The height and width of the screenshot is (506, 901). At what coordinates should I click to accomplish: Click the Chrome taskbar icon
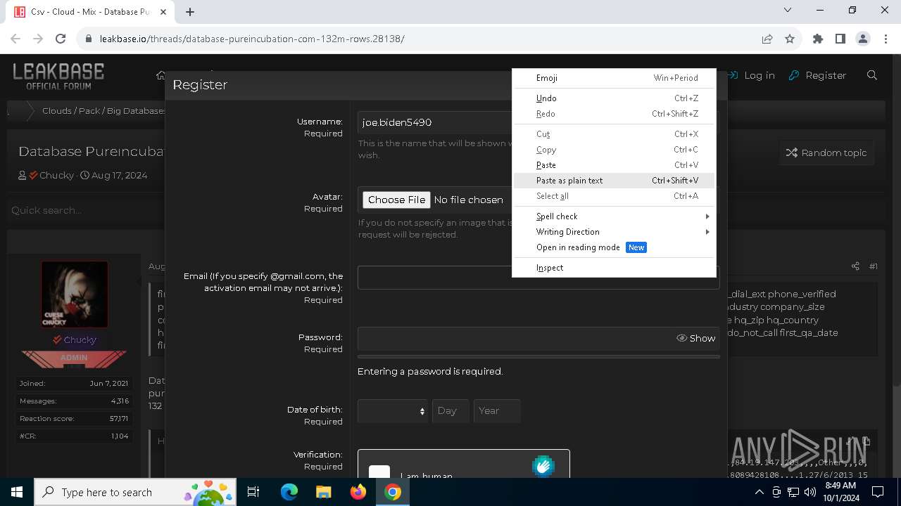(393, 492)
